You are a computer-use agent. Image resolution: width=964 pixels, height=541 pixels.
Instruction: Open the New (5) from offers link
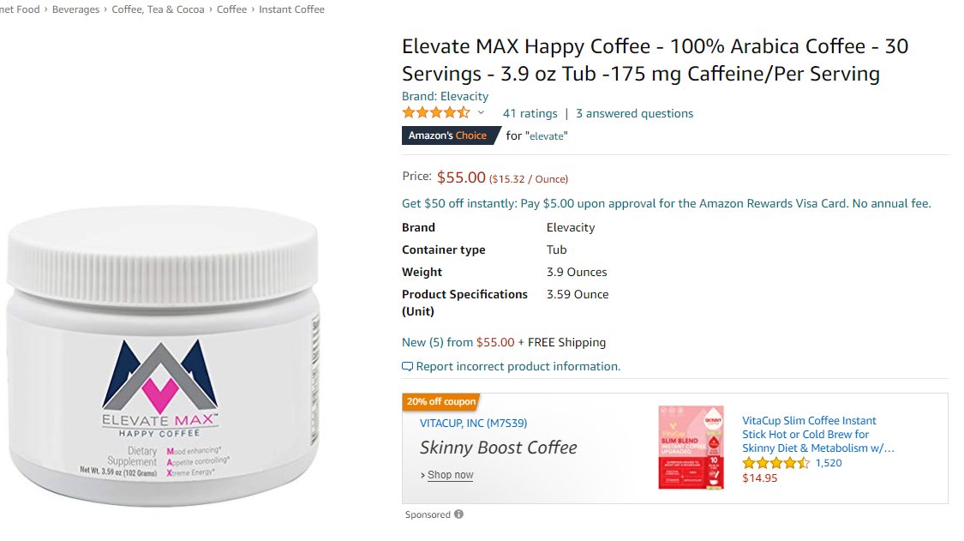pyautogui.click(x=458, y=342)
